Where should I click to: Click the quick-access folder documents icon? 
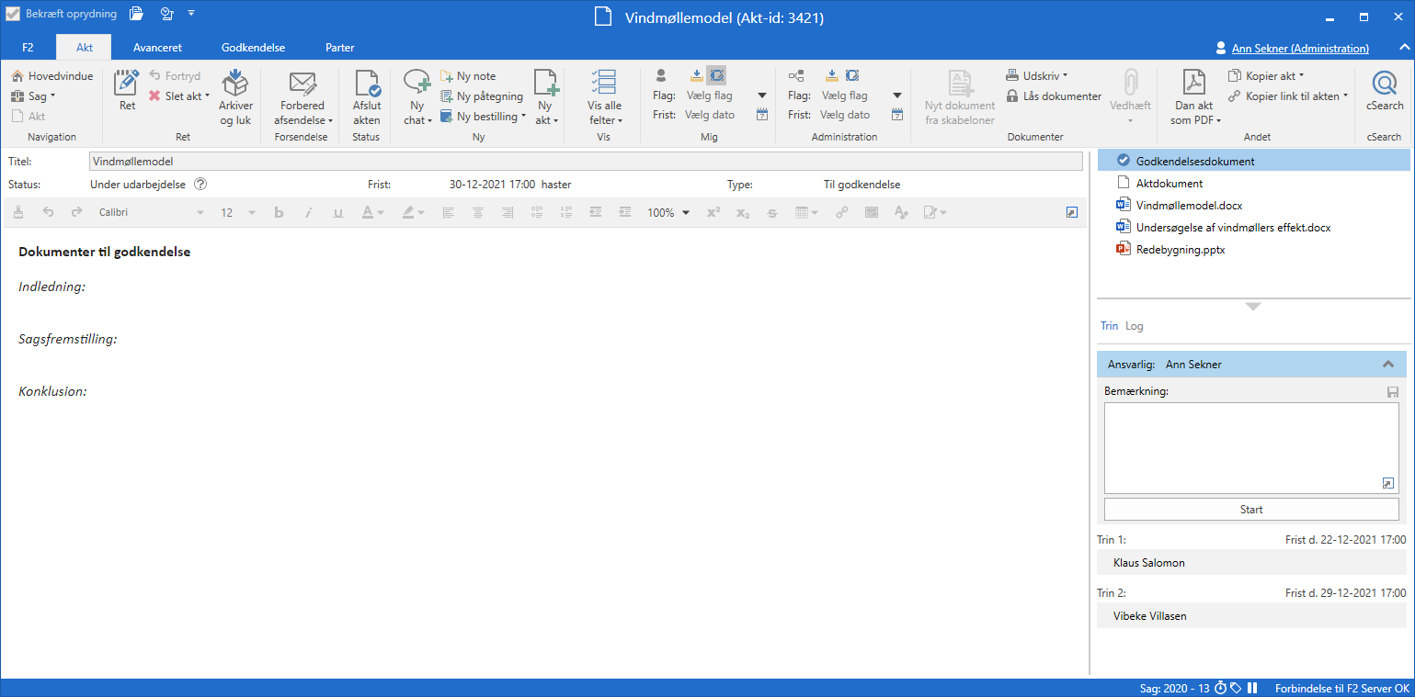click(136, 13)
